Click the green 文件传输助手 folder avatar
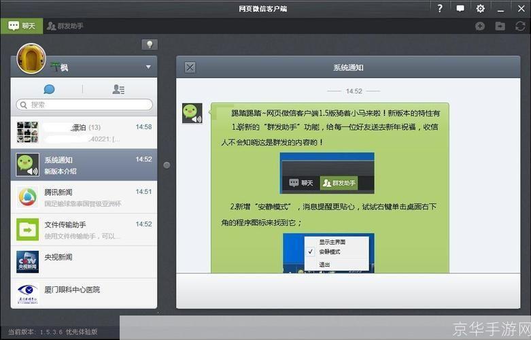Image resolution: width=531 pixels, height=340 pixels. [x=27, y=230]
